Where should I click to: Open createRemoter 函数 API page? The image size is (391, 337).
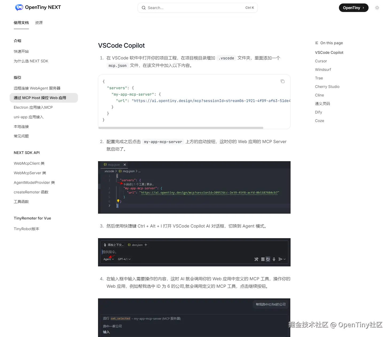[x=31, y=192]
